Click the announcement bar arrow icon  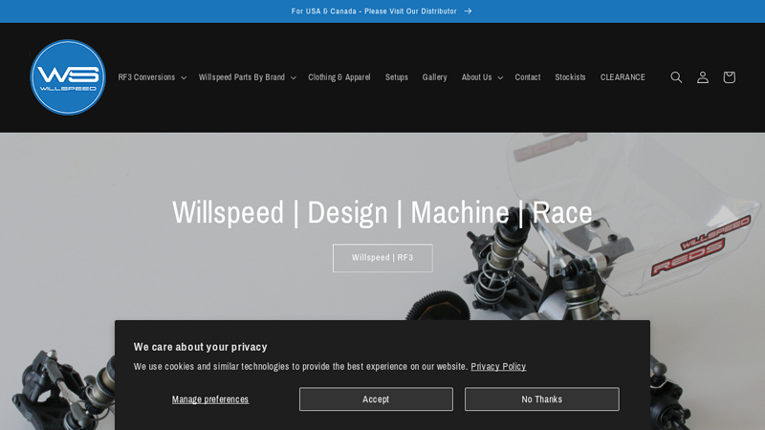(x=468, y=11)
